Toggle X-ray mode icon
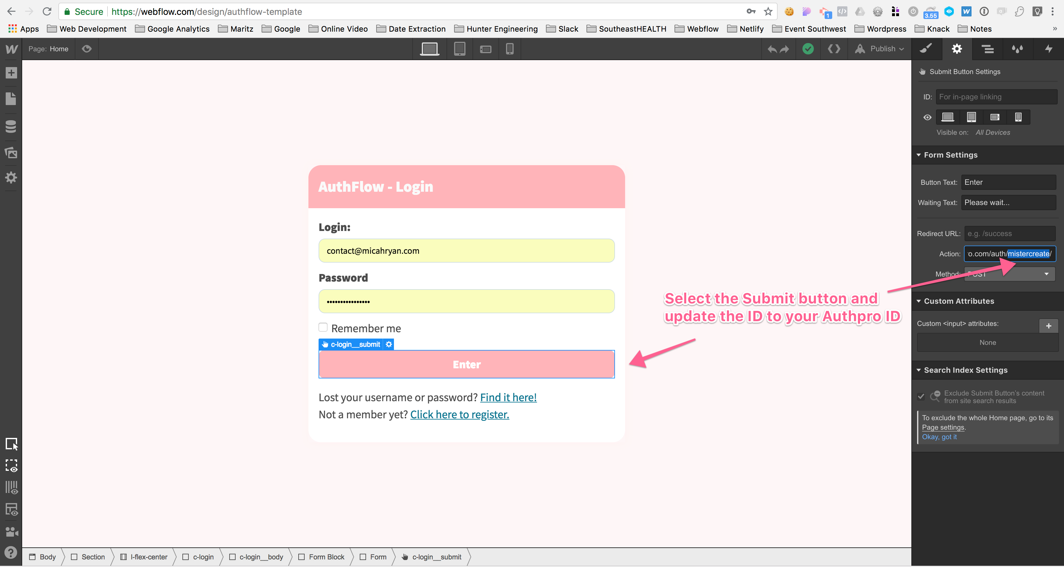The width and height of the screenshot is (1064, 567). point(11,510)
